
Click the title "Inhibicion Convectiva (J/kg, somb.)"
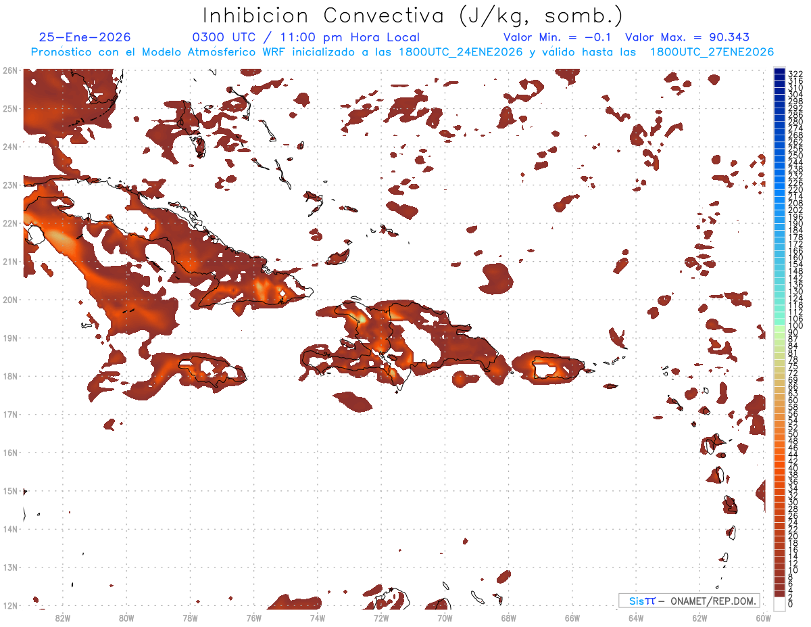(x=413, y=16)
